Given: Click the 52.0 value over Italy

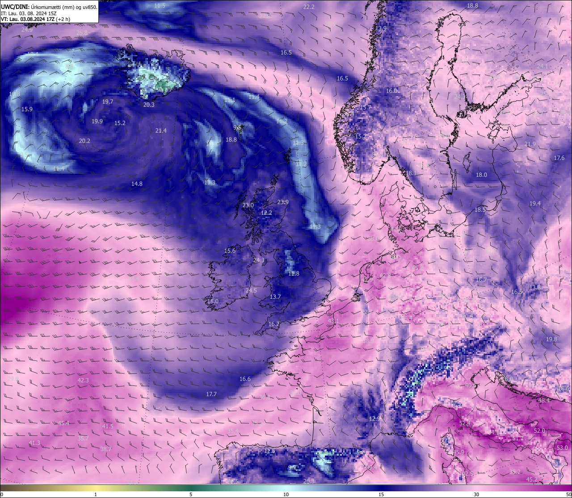Looking at the screenshot, I should 539,431.
